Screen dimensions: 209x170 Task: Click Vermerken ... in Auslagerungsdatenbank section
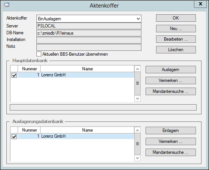[171, 142]
